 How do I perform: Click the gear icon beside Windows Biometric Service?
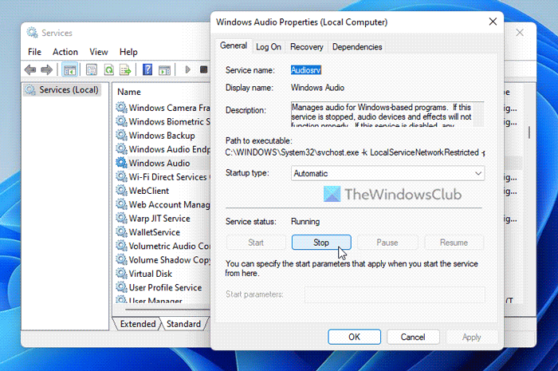[x=121, y=121]
